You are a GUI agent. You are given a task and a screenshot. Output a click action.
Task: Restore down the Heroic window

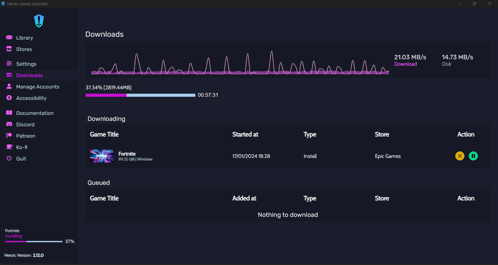pos(474,4)
